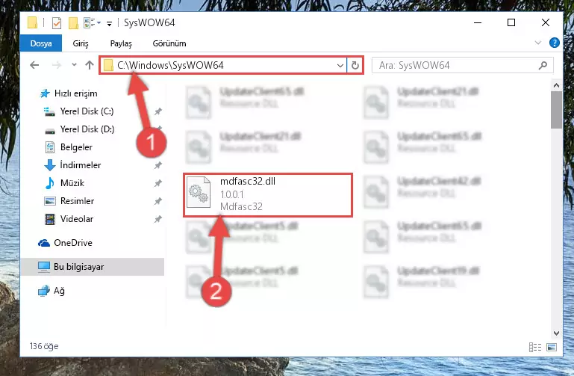Expand the address bar history dropdown
The height and width of the screenshot is (376, 574).
pos(340,66)
